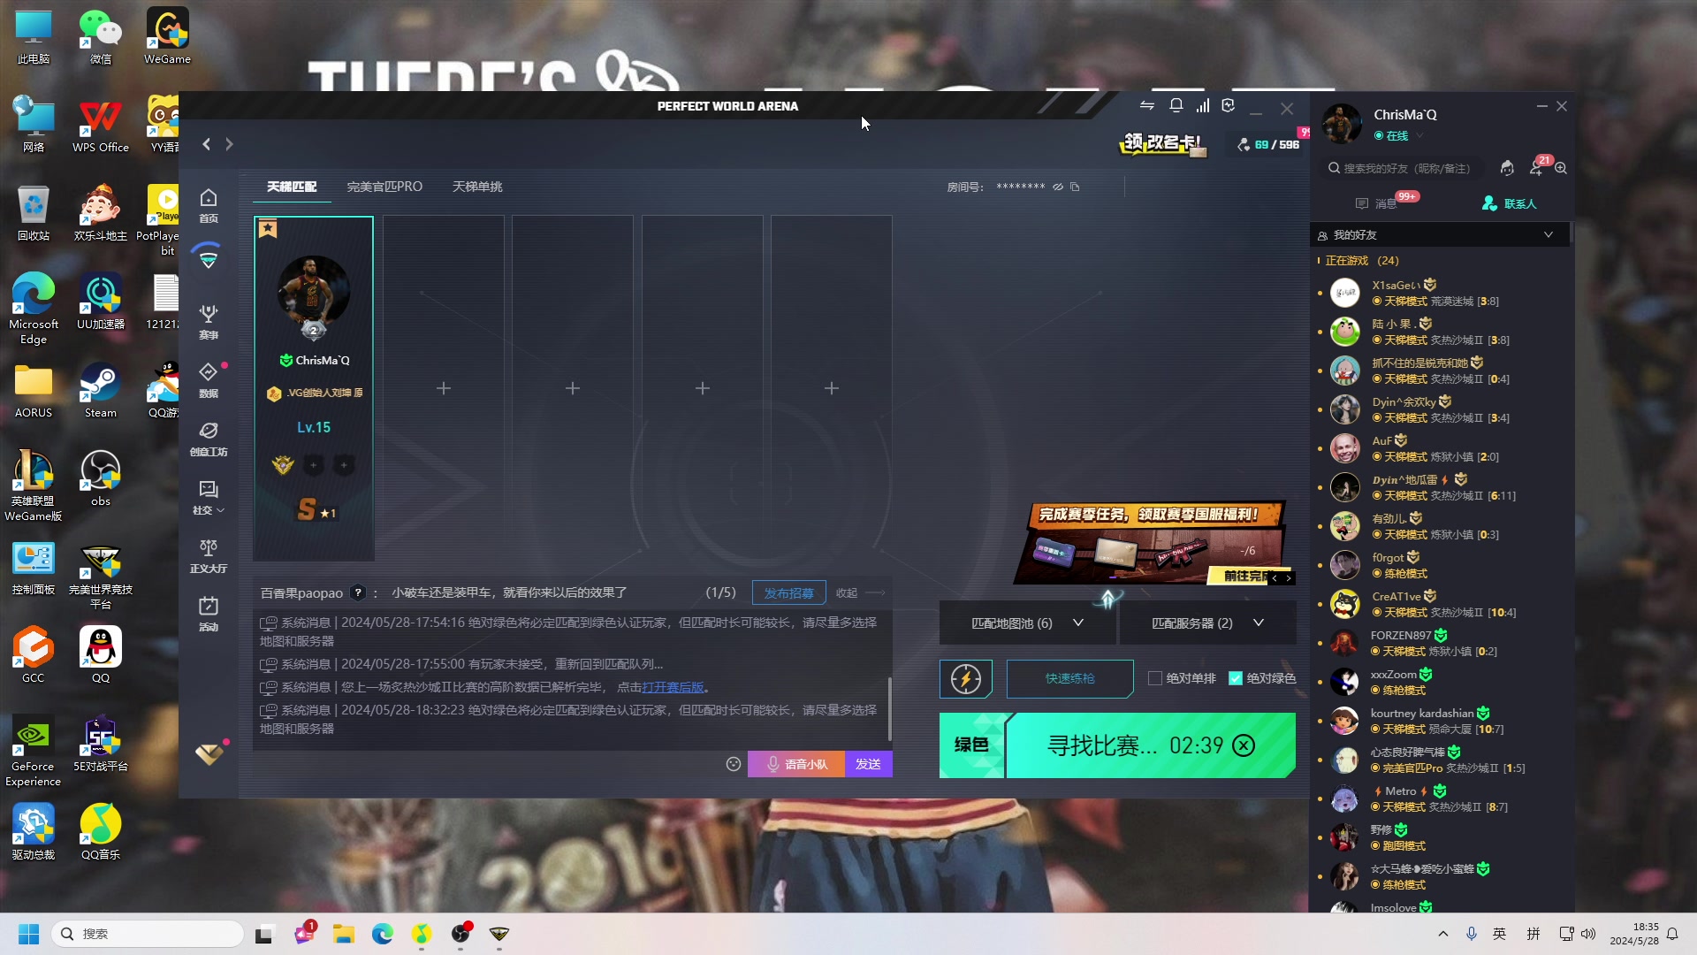
Task: Expand the 匹配服务器 (2) dropdown
Action: point(1208,623)
